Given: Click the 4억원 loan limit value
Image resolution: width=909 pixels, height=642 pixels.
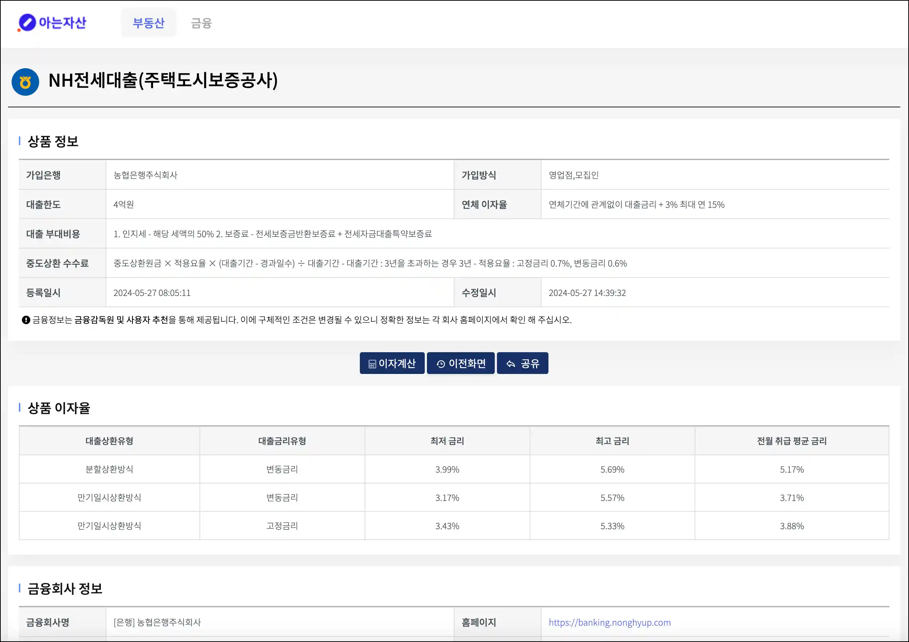Looking at the screenshot, I should pyautogui.click(x=124, y=204).
